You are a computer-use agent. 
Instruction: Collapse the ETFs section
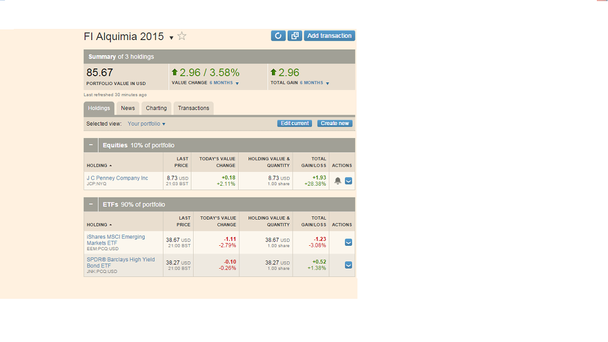[x=91, y=205]
